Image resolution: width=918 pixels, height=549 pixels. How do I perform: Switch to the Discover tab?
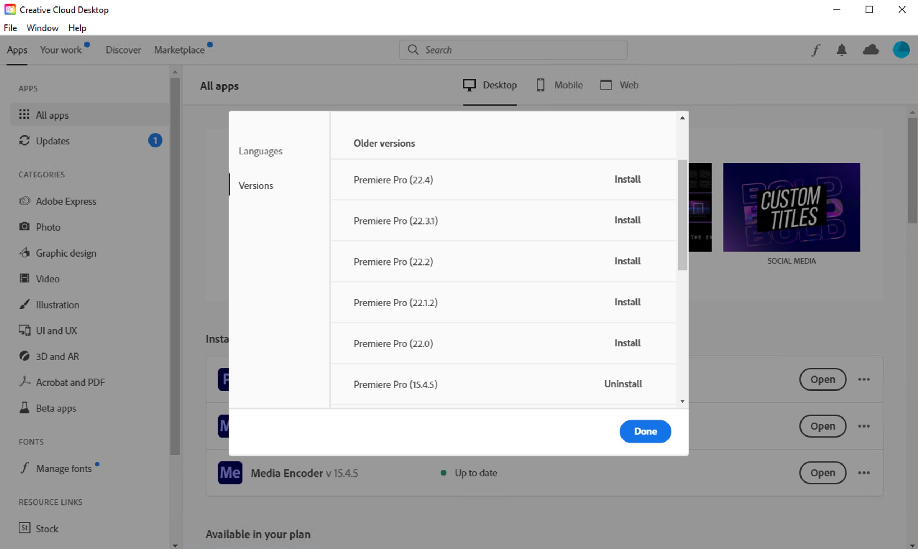click(x=124, y=50)
